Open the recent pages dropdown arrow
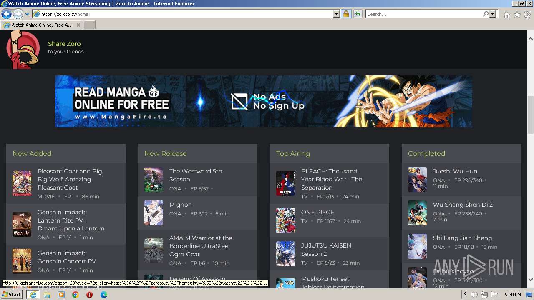Screen dimensions: 534x300 click(x=28, y=14)
